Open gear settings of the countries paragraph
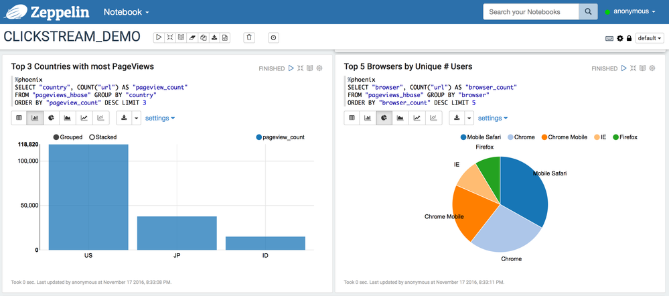 coord(319,68)
